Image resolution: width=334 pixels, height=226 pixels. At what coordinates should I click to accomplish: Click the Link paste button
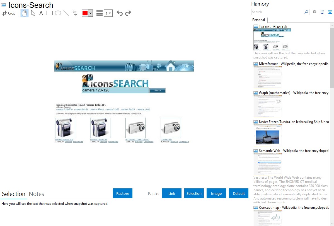pos(172,193)
